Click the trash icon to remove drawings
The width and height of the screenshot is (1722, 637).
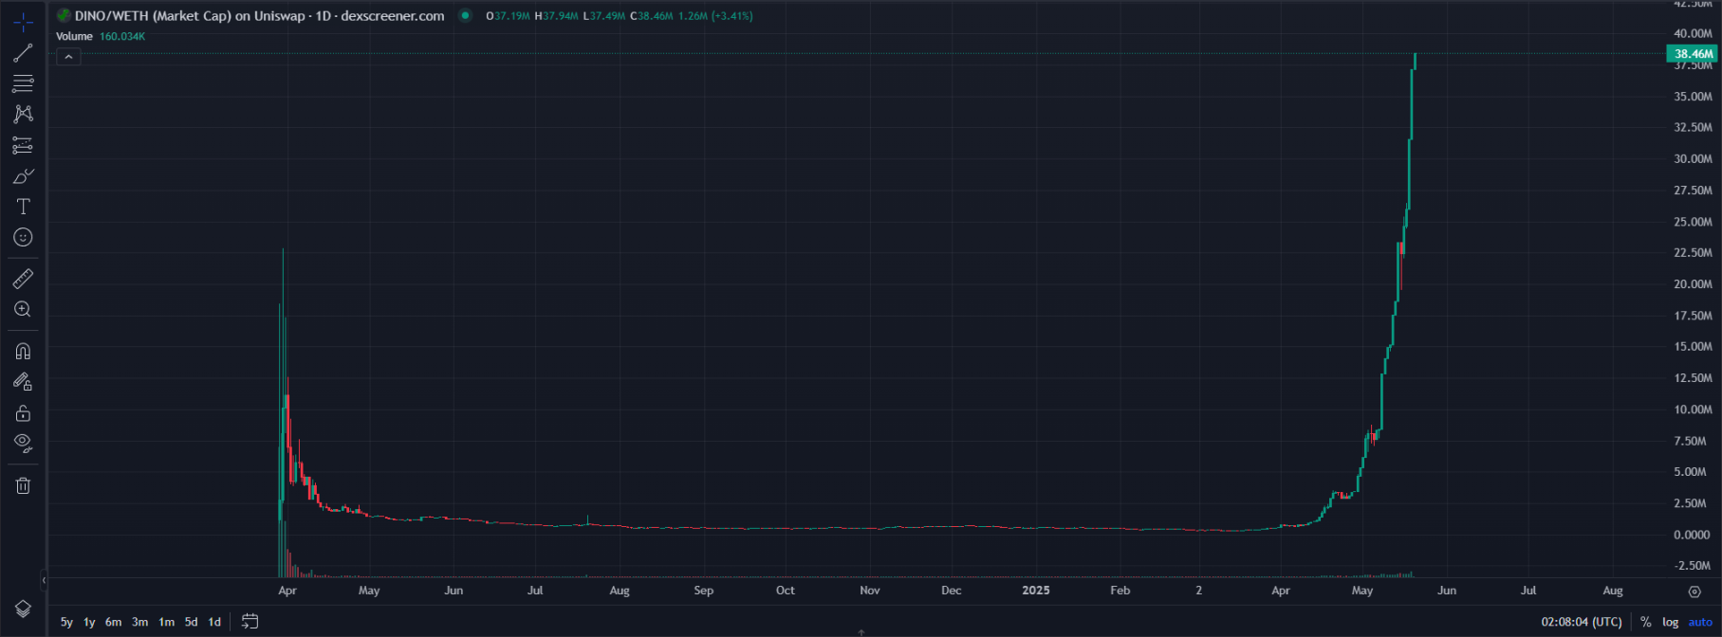point(23,485)
